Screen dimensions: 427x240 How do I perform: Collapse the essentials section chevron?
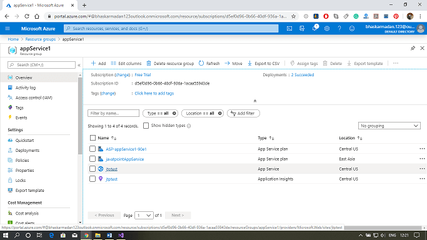(255, 101)
